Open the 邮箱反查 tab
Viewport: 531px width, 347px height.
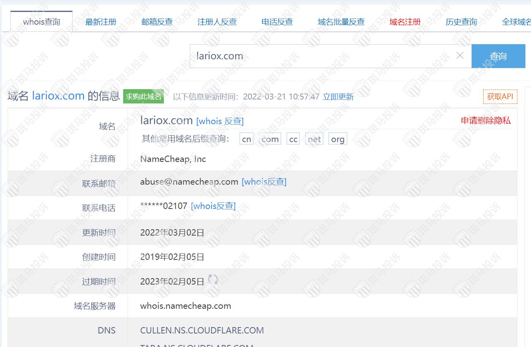(x=157, y=22)
